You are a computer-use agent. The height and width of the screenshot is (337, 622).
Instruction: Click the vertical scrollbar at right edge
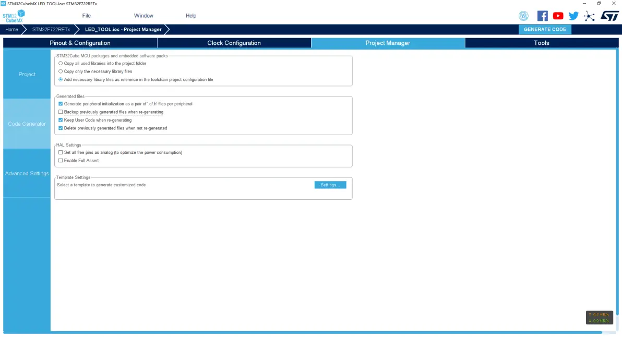click(617, 183)
